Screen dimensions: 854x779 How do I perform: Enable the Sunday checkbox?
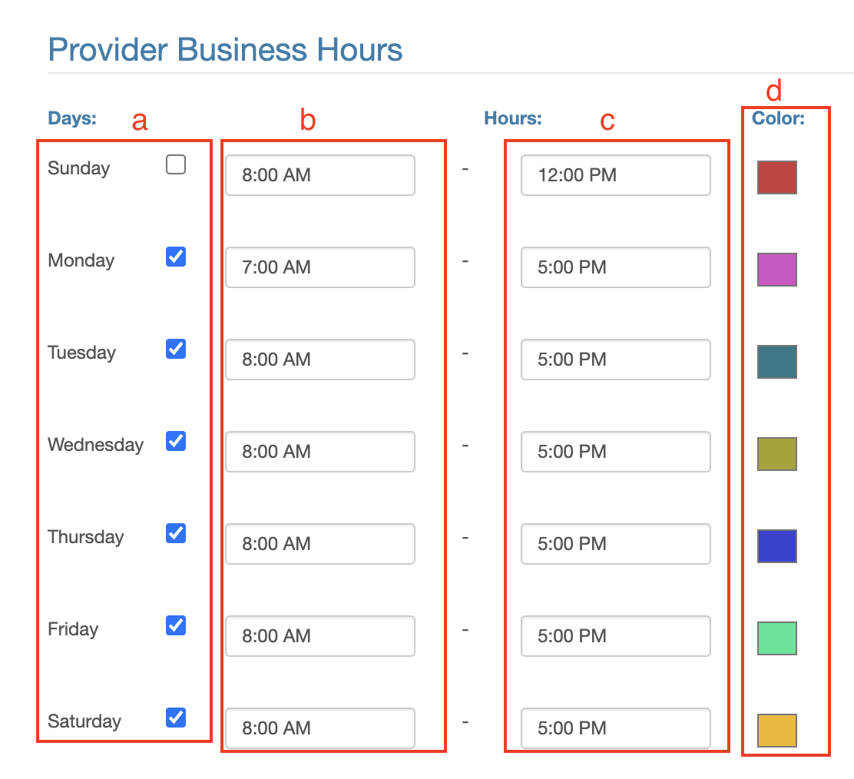(x=176, y=164)
